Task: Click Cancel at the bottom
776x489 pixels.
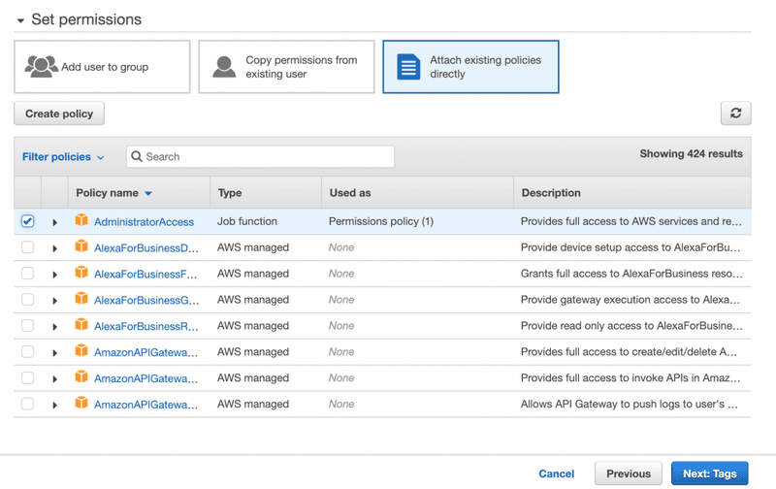Action: 556,473
